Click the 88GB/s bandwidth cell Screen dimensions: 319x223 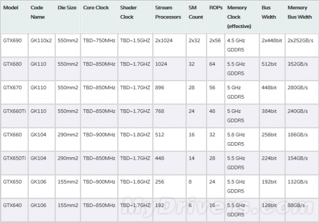302,210
